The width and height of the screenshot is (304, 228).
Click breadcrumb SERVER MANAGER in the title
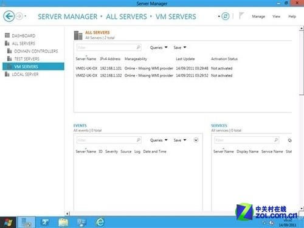(67, 16)
